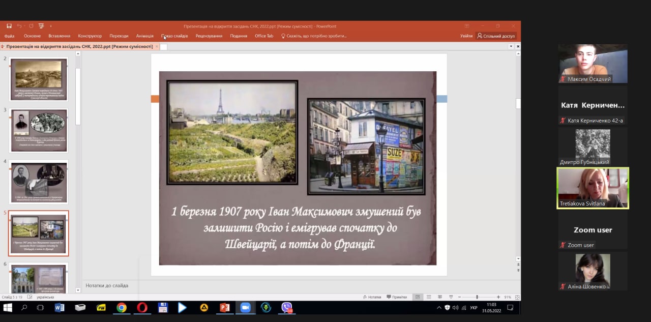
Task: Open Google Chrome from the taskbar
Action: [121, 308]
